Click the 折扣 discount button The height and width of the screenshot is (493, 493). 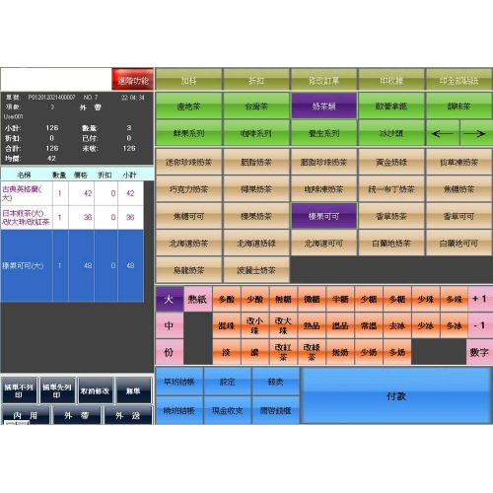tap(256, 80)
